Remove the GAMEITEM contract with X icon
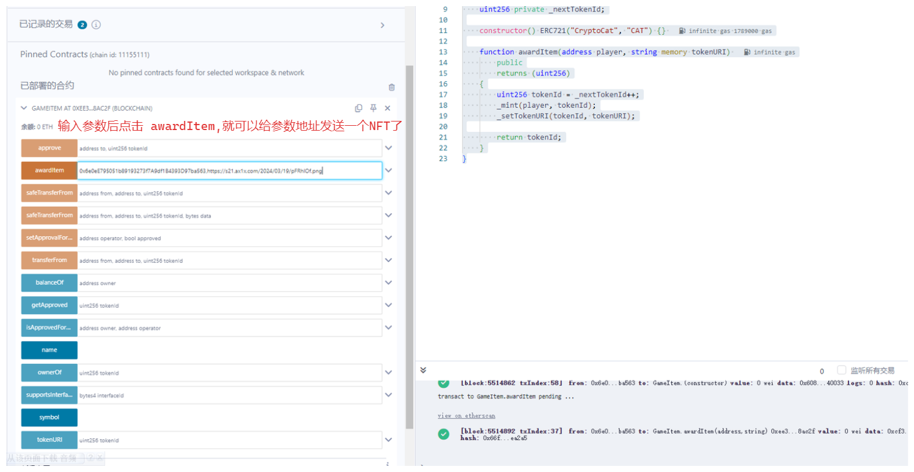Screen dimensions: 914x472 pos(388,108)
